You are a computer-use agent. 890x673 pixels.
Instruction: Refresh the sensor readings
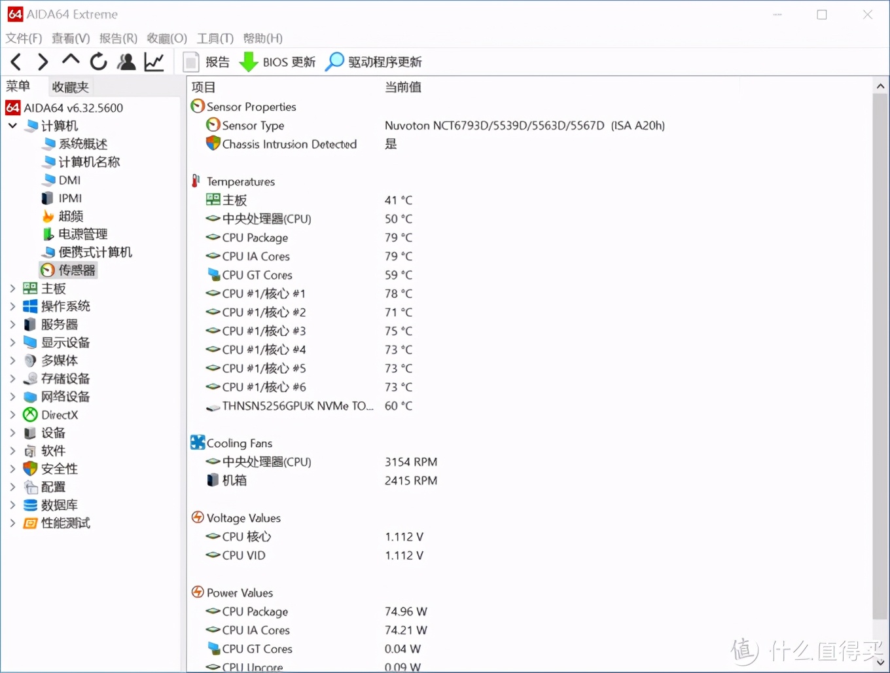[99, 62]
